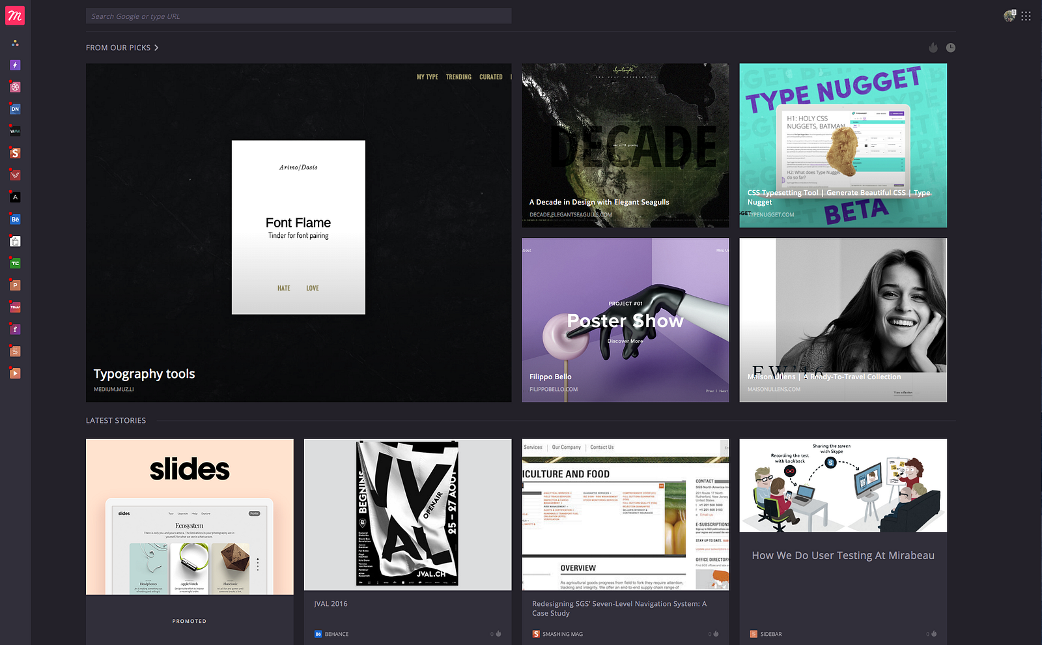Open the orange play button video feed
Viewport: 1042px width, 645px height.
(x=15, y=373)
